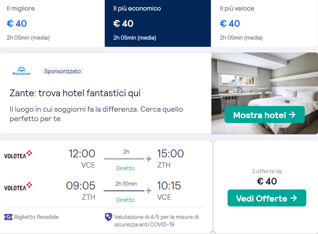Select the "Il migliore" sorting tab
Image resolution: width=318 pixels, height=234 pixels.
point(52,23)
